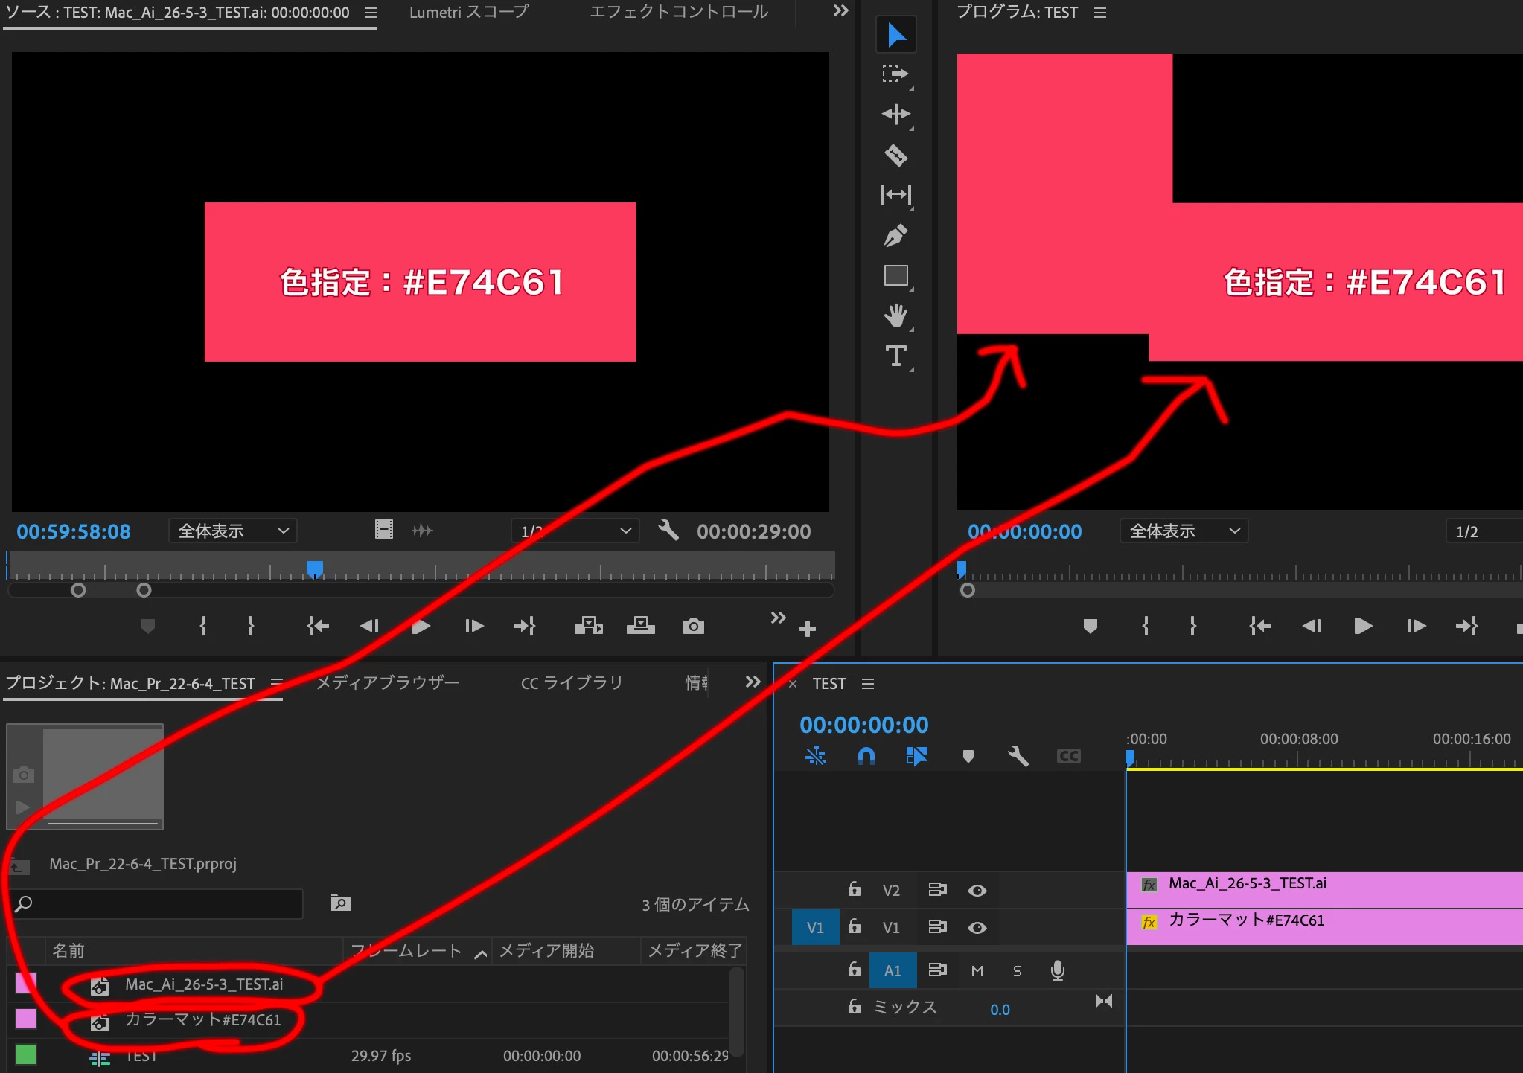Screen dimensions: 1523x1073
Task: Mute the A1 audio track
Action: (x=977, y=970)
